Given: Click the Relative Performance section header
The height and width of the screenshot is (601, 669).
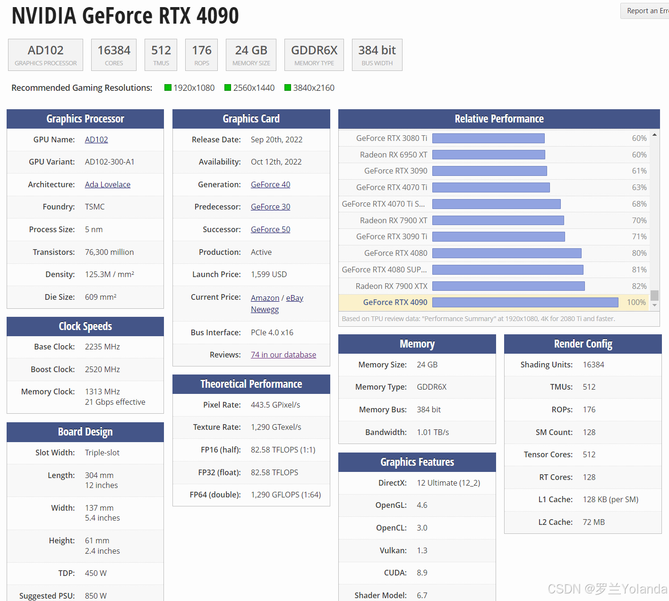Looking at the screenshot, I should tap(499, 119).
